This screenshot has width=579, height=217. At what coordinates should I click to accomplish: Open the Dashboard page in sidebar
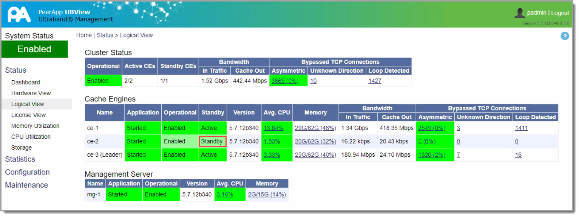(x=25, y=83)
